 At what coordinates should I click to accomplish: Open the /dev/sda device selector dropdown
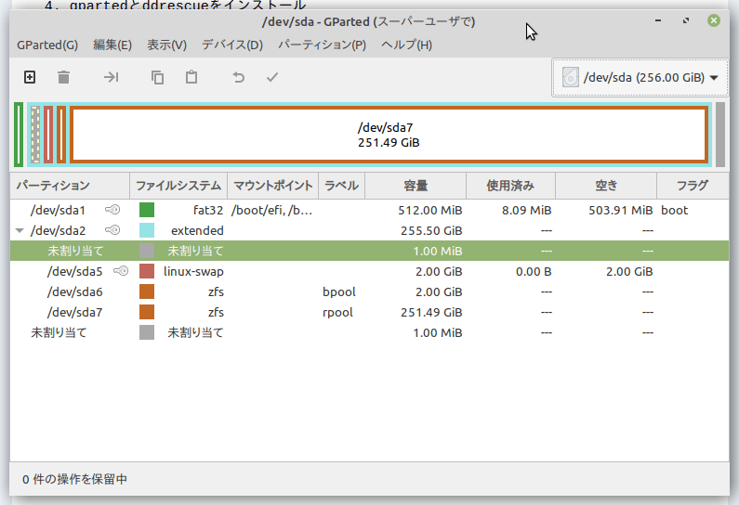(640, 78)
